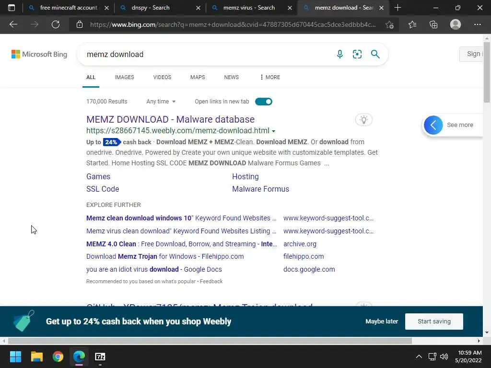This screenshot has height=368, width=491.
Task: Click the site lock icon in address bar
Action: (x=80, y=24)
